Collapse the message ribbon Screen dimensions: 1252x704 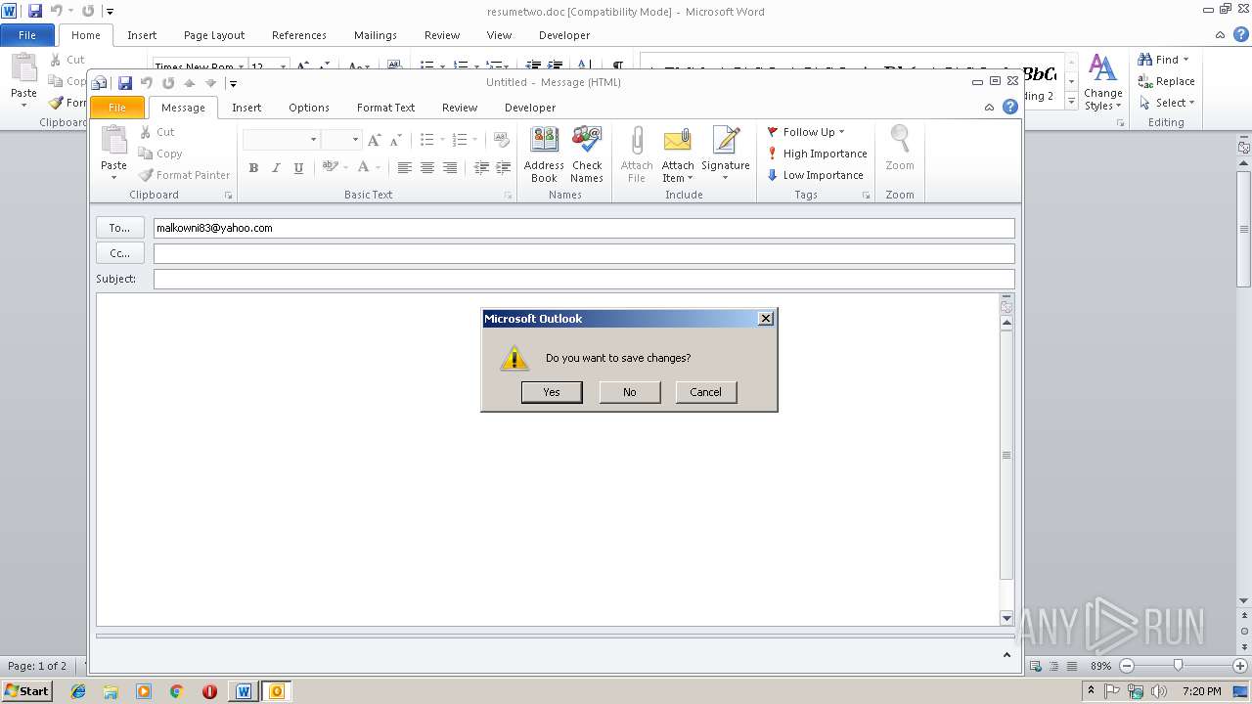(990, 107)
